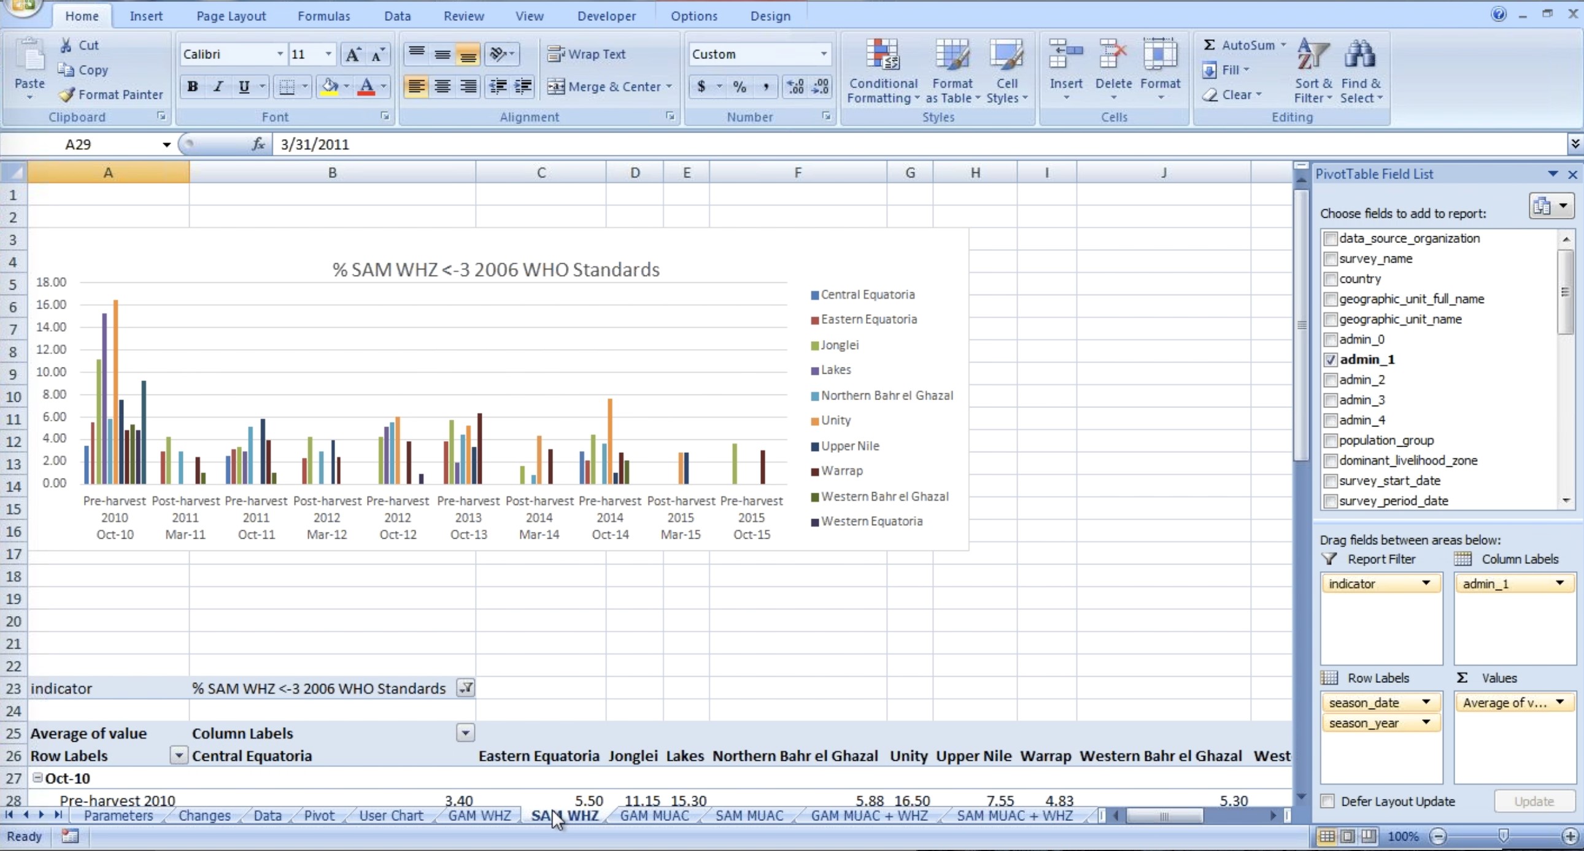Open the number format Custom dropdown

tap(824, 54)
